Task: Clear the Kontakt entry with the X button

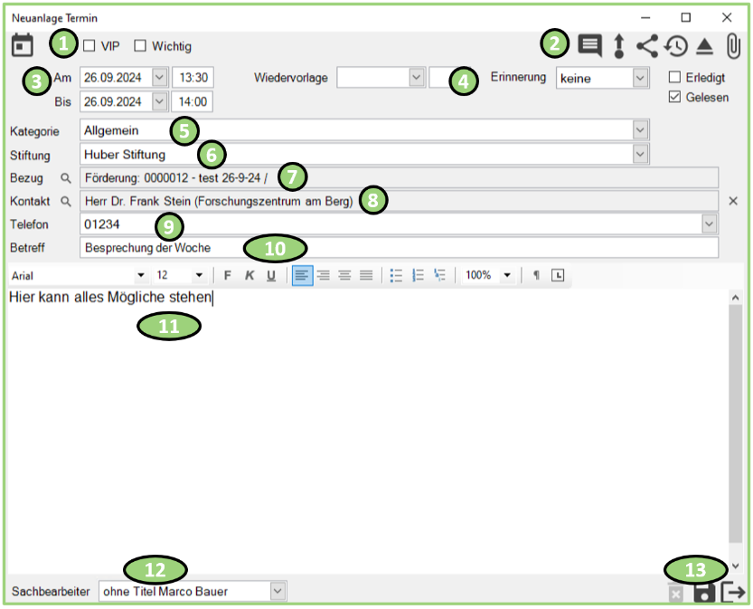Action: [733, 201]
